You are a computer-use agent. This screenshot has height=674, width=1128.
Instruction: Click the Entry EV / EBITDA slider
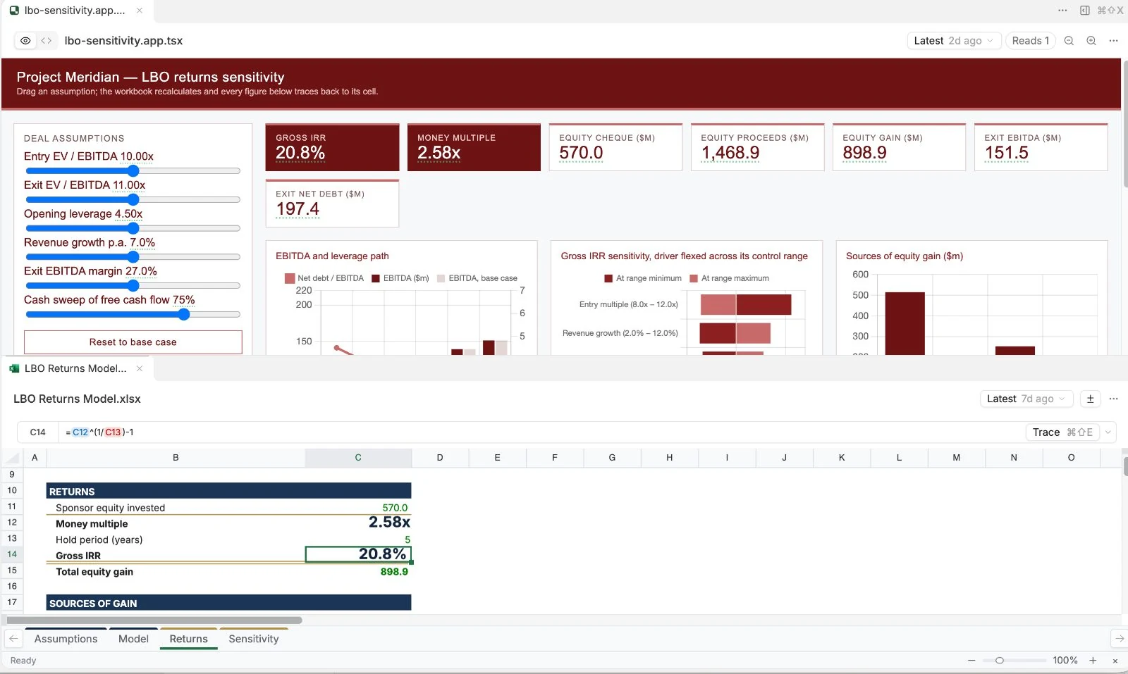[133, 171]
